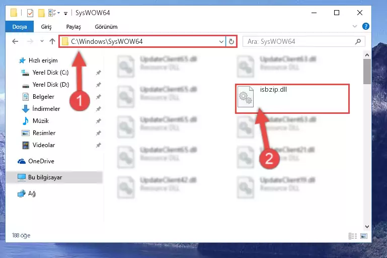Switch to large icons view layout
The width and height of the screenshot is (387, 258).
point(364,236)
